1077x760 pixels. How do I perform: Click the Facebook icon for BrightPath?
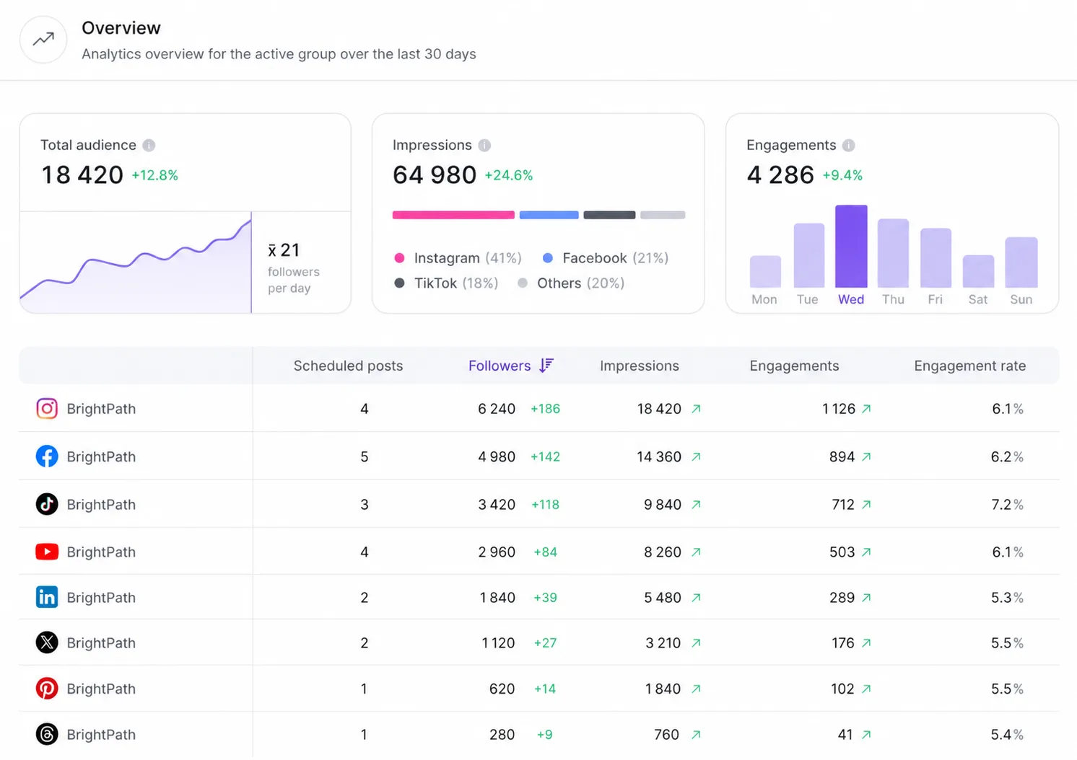47,456
